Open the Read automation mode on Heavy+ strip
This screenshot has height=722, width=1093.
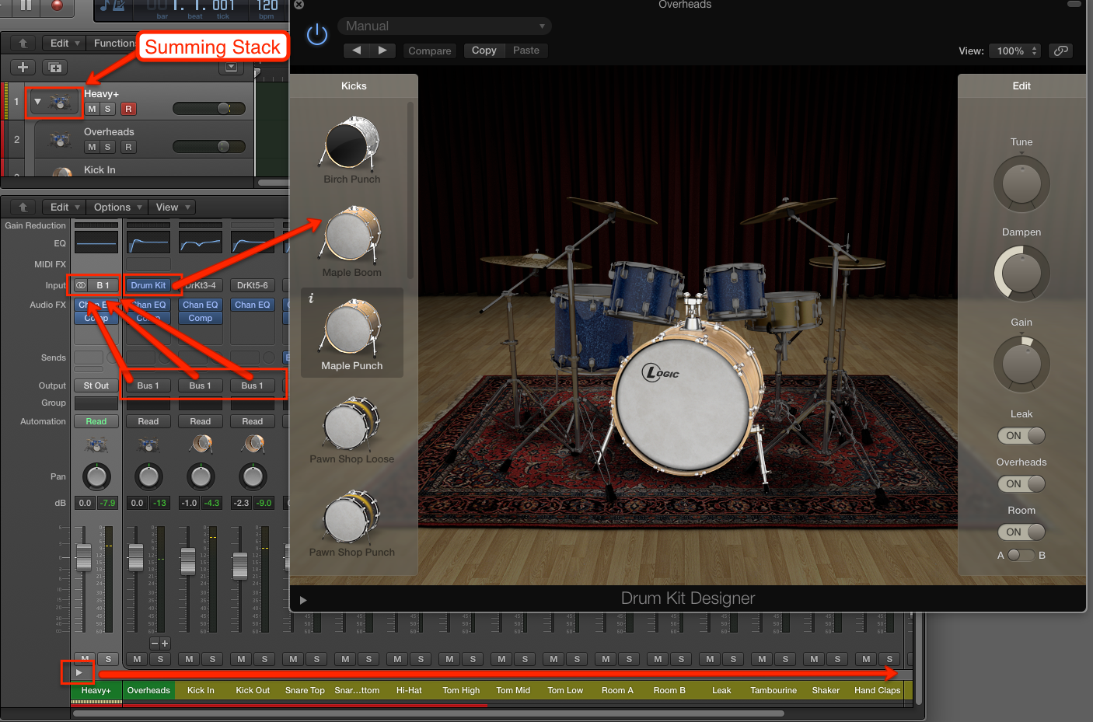96,421
